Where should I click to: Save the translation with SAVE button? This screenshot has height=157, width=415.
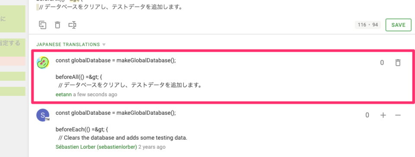click(398, 25)
